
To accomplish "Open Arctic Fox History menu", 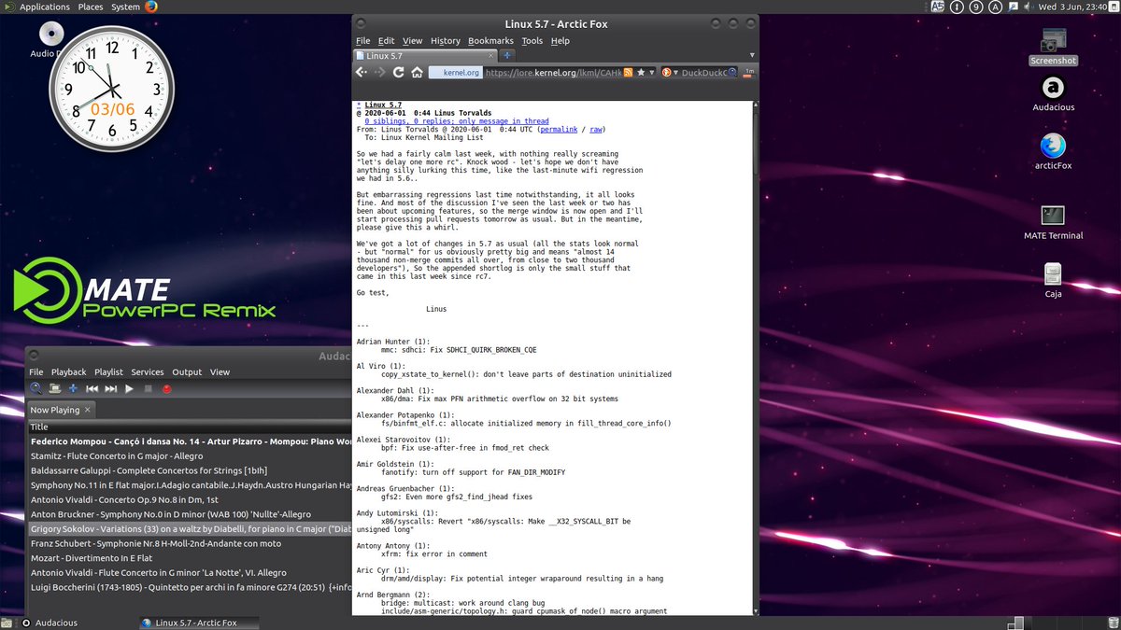I will click(445, 41).
